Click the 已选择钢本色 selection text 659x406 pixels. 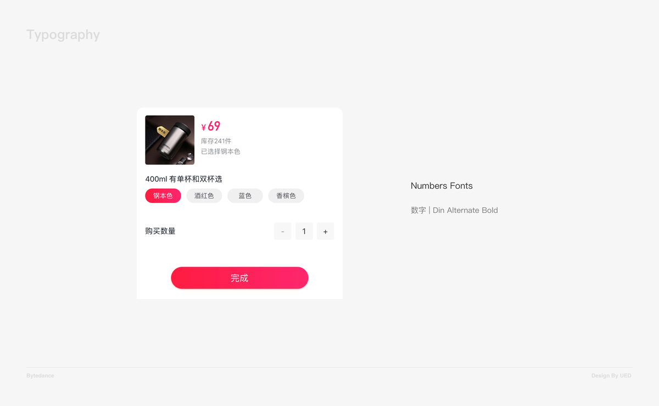coord(221,151)
